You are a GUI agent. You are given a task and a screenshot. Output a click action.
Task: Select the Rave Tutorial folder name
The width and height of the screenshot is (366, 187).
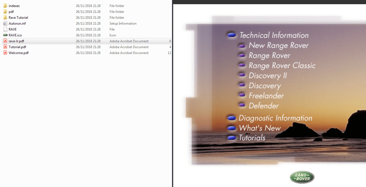pyautogui.click(x=18, y=18)
